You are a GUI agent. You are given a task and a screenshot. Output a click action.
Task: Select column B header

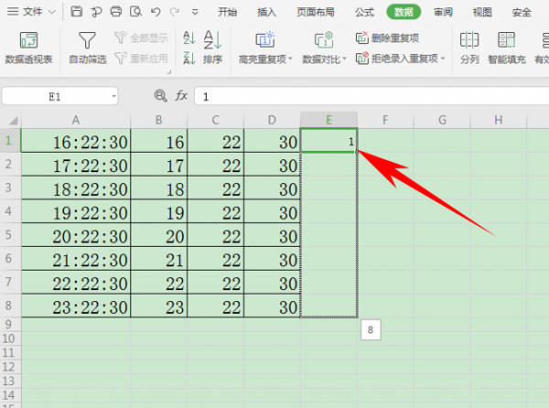coord(159,120)
